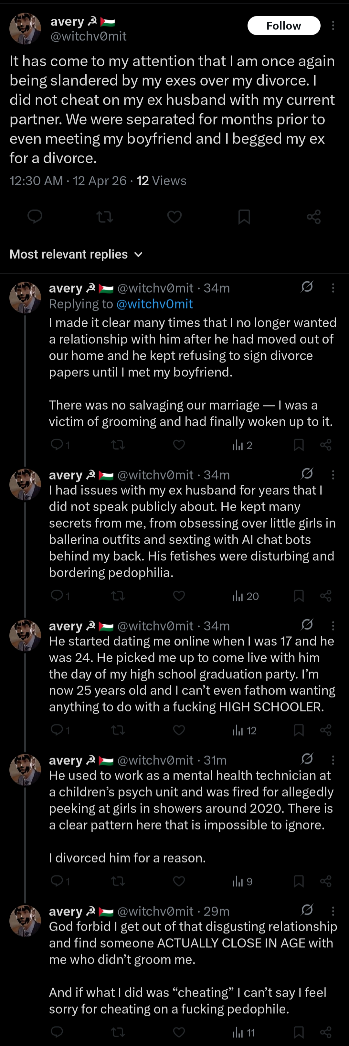The image size is (349, 1046).
Task: Click Grok icon on grooming reply
Action: coord(307,287)
